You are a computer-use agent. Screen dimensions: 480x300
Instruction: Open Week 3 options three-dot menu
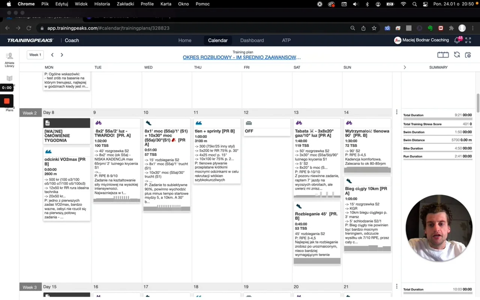(x=397, y=286)
